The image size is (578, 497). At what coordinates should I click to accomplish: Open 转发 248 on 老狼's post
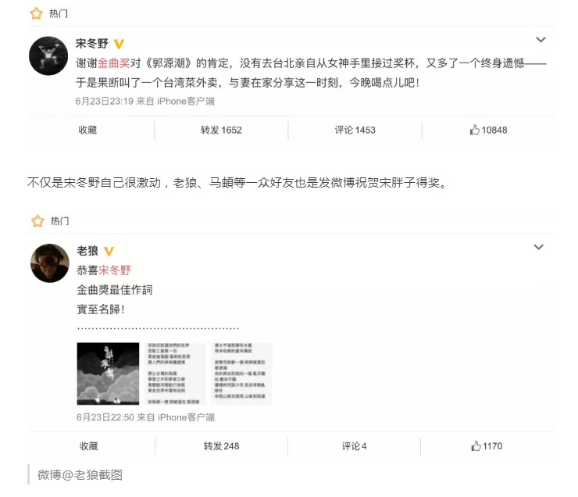click(x=221, y=446)
